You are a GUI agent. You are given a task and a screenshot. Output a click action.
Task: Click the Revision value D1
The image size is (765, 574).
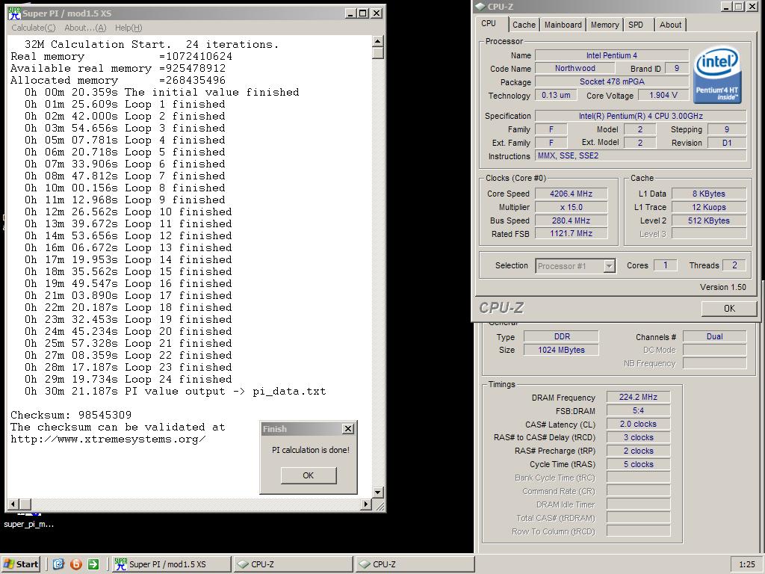pos(727,143)
